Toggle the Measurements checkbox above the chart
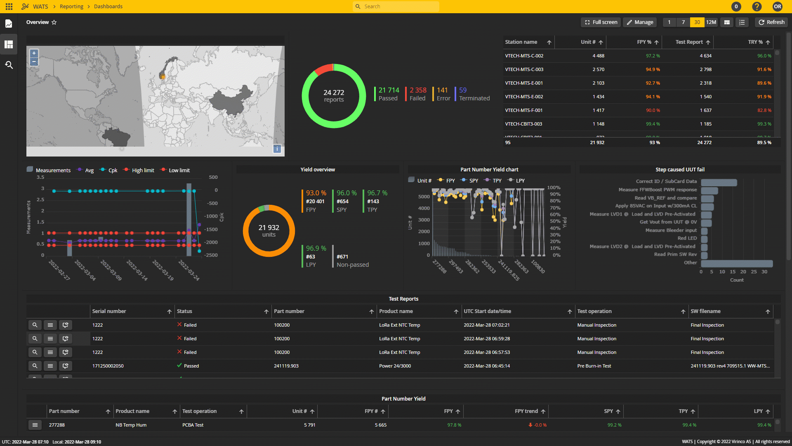 pyautogui.click(x=30, y=169)
